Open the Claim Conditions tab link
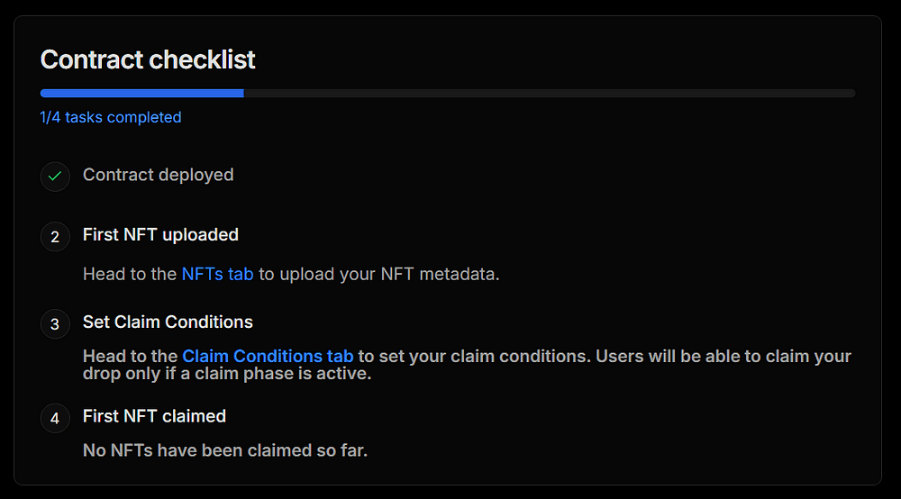Screen dimensions: 901x499 [x=268, y=356]
